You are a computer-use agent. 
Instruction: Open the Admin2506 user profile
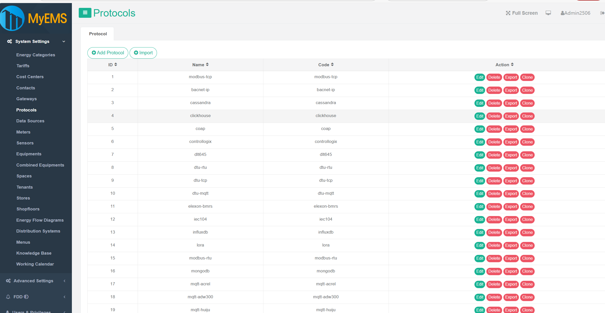575,13
